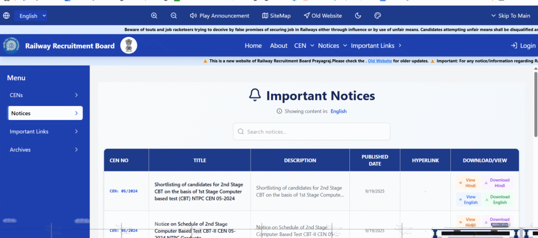Screen dimensions: 538x238
Task: Expand the CEN menu in navbar
Action: coord(304,46)
